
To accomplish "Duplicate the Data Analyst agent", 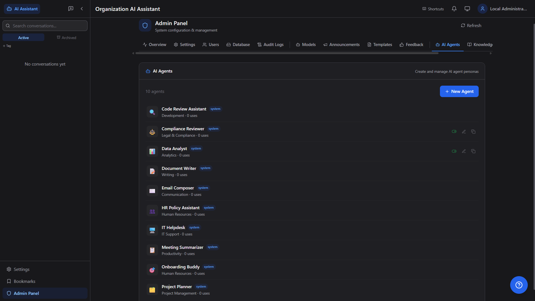I will 473,151.
